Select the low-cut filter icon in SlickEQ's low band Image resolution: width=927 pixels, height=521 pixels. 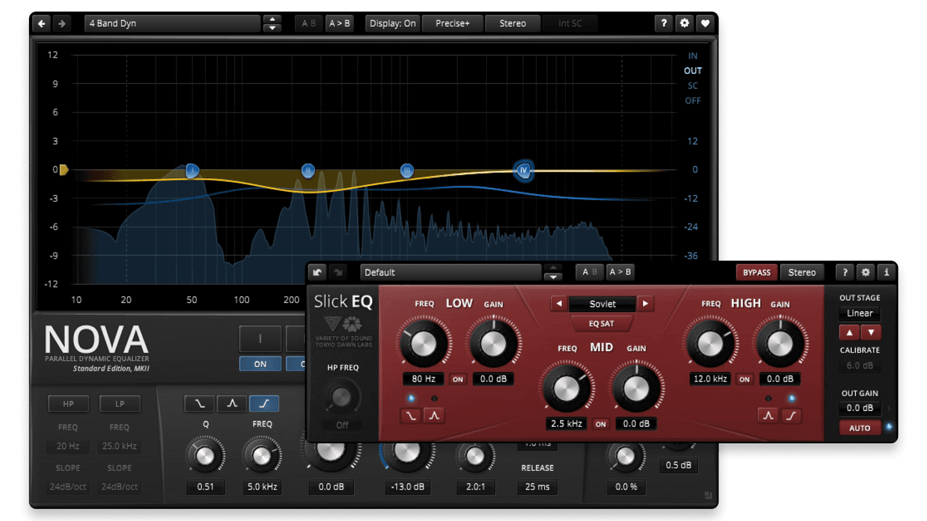[x=411, y=416]
